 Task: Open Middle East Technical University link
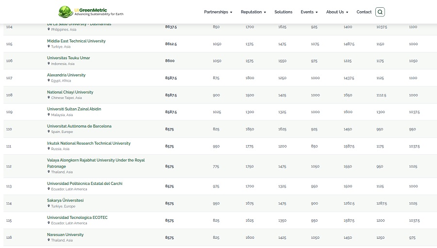(76, 41)
